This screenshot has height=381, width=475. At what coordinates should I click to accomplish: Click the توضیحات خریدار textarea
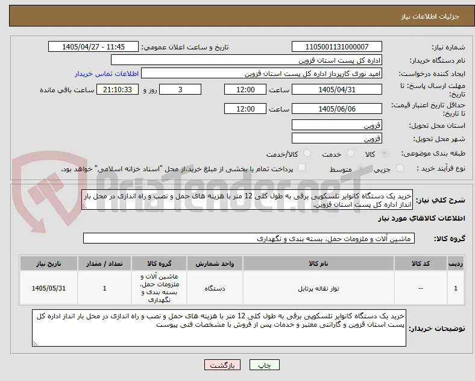[x=219, y=328]
